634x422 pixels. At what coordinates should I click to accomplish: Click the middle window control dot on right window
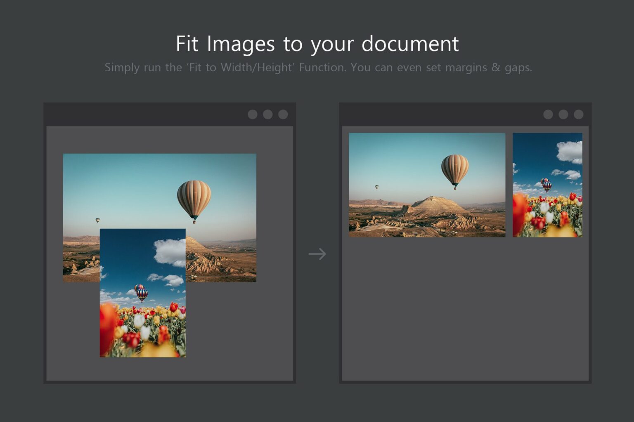[563, 114]
